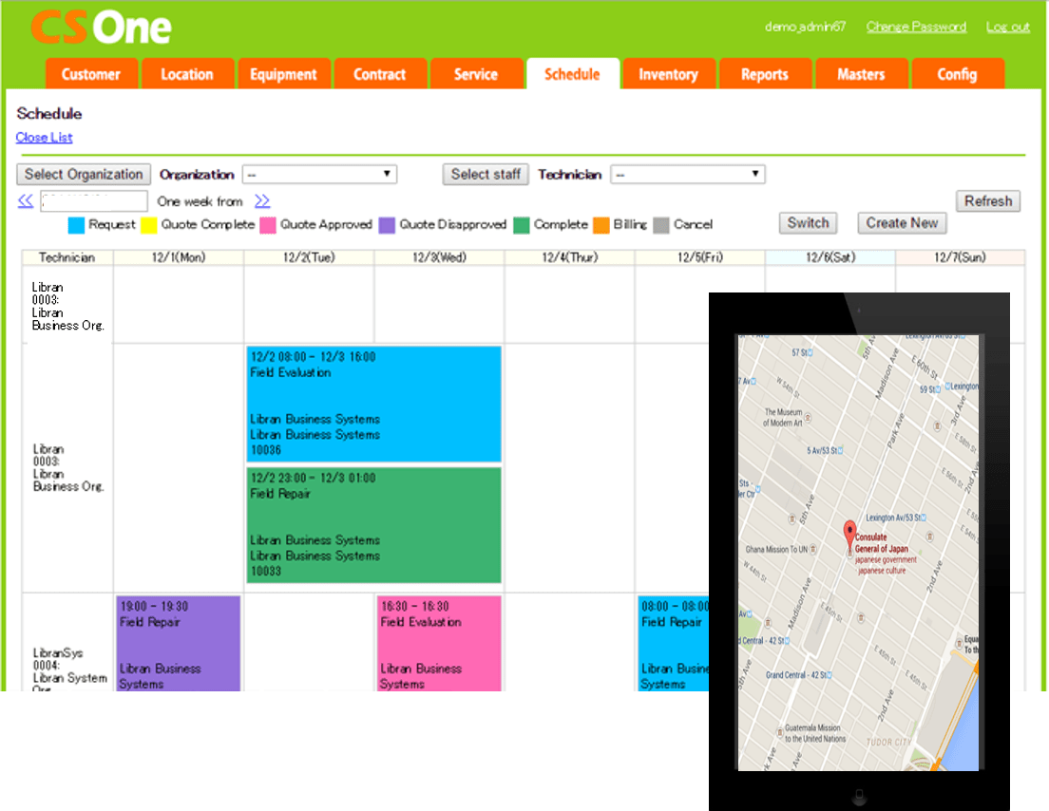This screenshot has height=811, width=1049.
Task: Click the gray Cancel legend swatch
Action: point(661,225)
